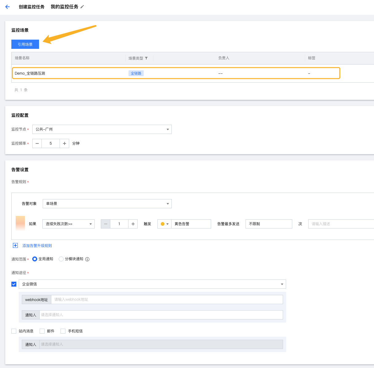
Task: Open the yellow alert color picker
Action: coord(164,224)
